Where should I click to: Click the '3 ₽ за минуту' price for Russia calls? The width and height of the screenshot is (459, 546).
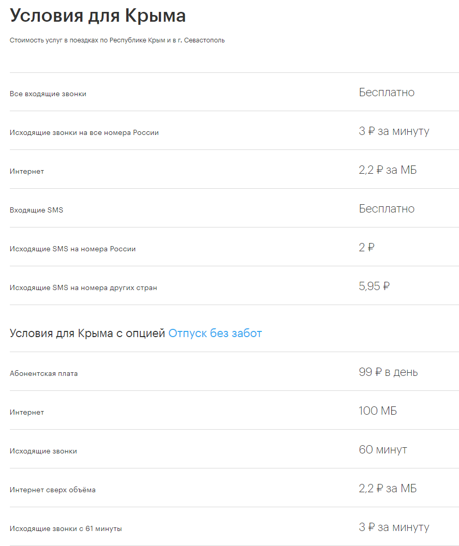coord(394,131)
